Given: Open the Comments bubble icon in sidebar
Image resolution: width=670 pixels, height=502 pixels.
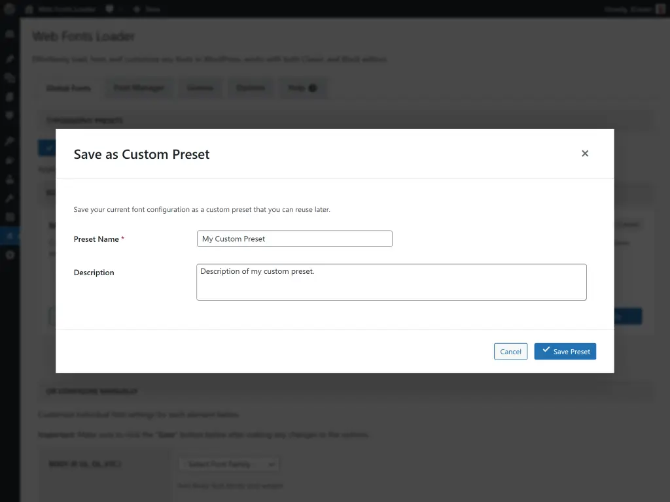Looking at the screenshot, I should (9, 115).
